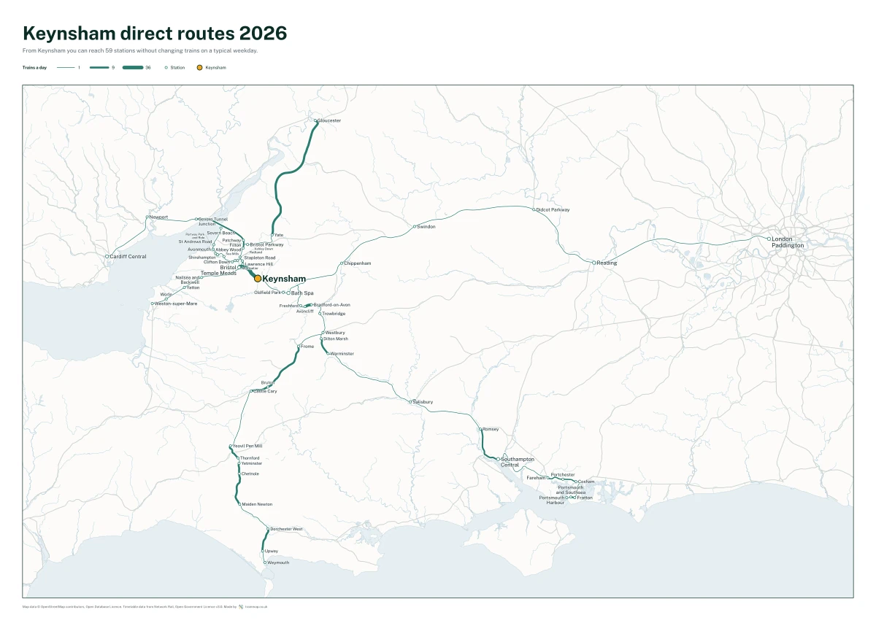Click the Romsey station circle
The image size is (876, 626).
pyautogui.click(x=480, y=429)
